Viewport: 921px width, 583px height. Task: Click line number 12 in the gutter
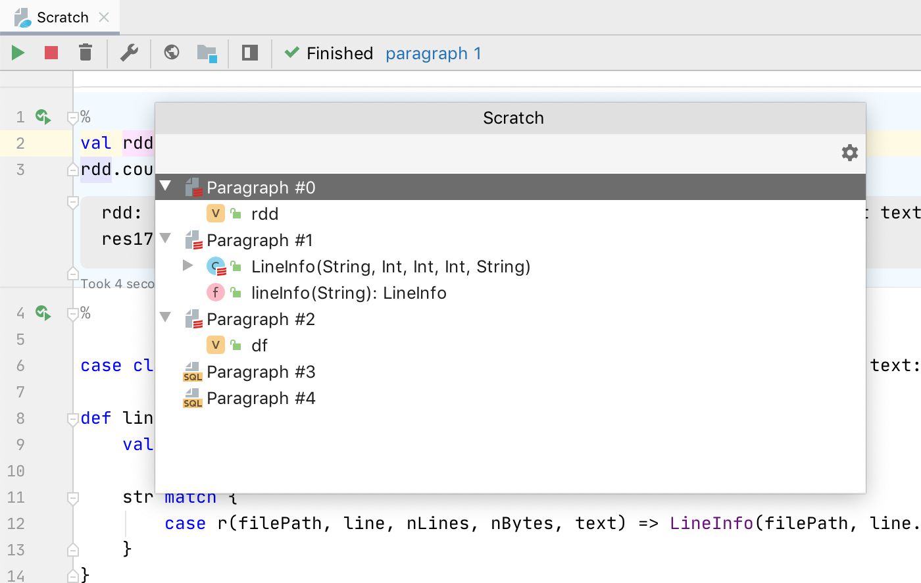(x=16, y=524)
